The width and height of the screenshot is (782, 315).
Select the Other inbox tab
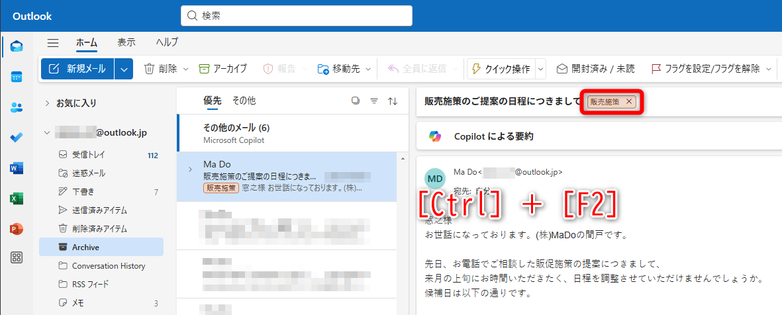point(244,101)
